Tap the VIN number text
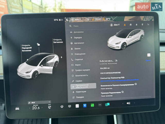 pyautogui.click(x=111, y=73)
